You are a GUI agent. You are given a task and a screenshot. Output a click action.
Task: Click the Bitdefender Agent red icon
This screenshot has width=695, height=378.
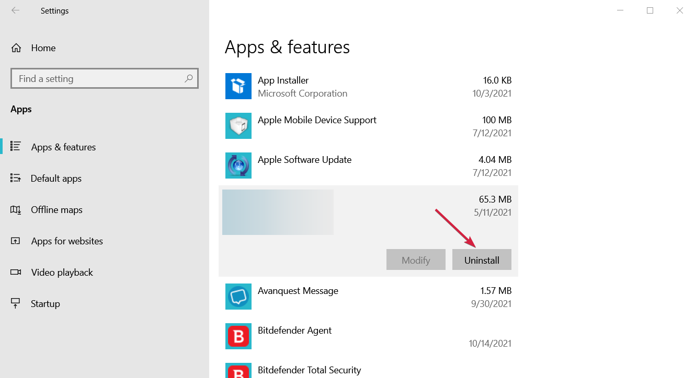click(x=238, y=336)
